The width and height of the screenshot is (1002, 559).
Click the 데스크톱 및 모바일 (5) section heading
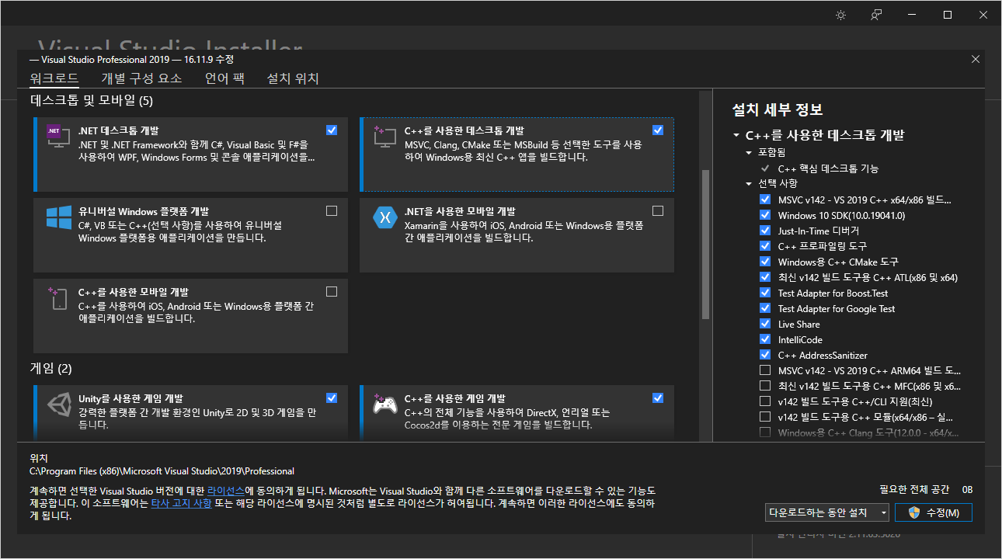[x=92, y=100]
